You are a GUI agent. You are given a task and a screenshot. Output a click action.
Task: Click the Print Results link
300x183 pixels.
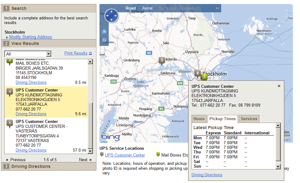pyautogui.click(x=76, y=53)
